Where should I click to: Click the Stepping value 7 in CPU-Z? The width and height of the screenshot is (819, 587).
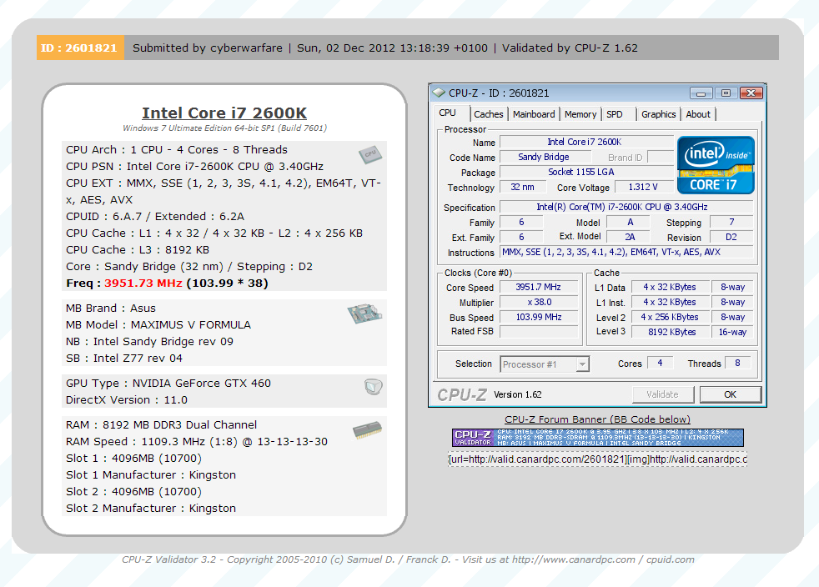[731, 222]
